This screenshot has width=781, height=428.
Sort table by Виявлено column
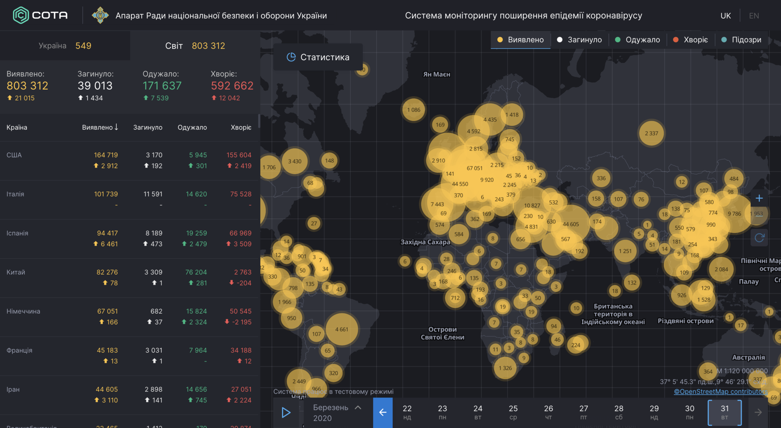pos(100,127)
